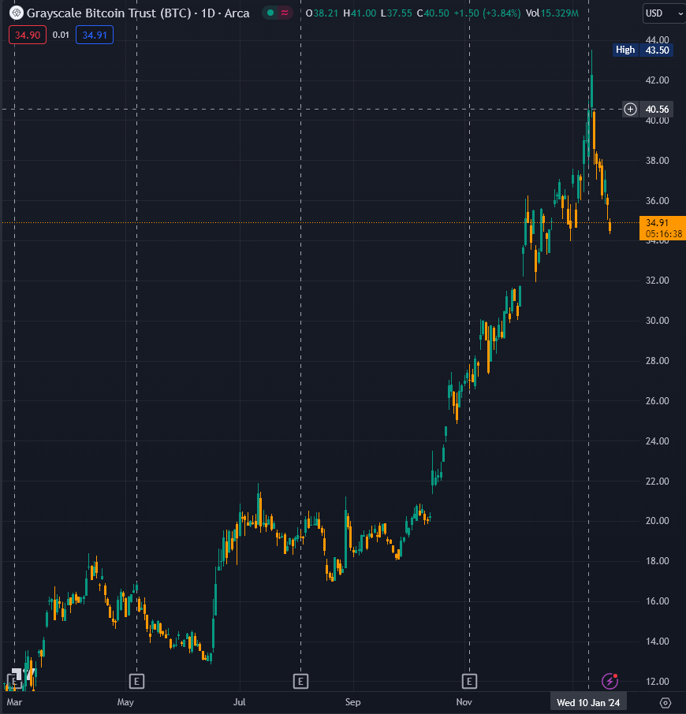Click the E earnings marker below July
The width and height of the screenshot is (686, 714).
[x=300, y=681]
